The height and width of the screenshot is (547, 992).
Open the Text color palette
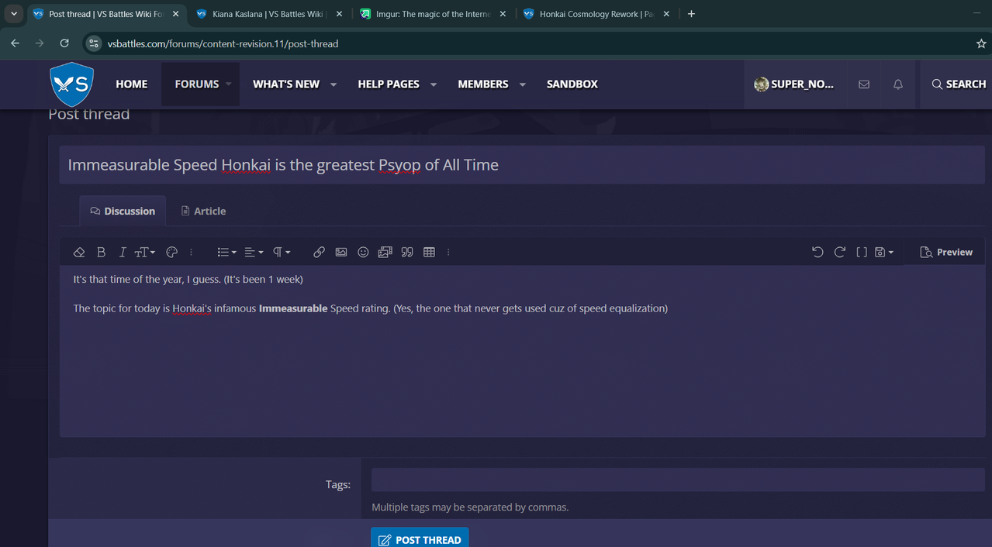click(x=172, y=253)
